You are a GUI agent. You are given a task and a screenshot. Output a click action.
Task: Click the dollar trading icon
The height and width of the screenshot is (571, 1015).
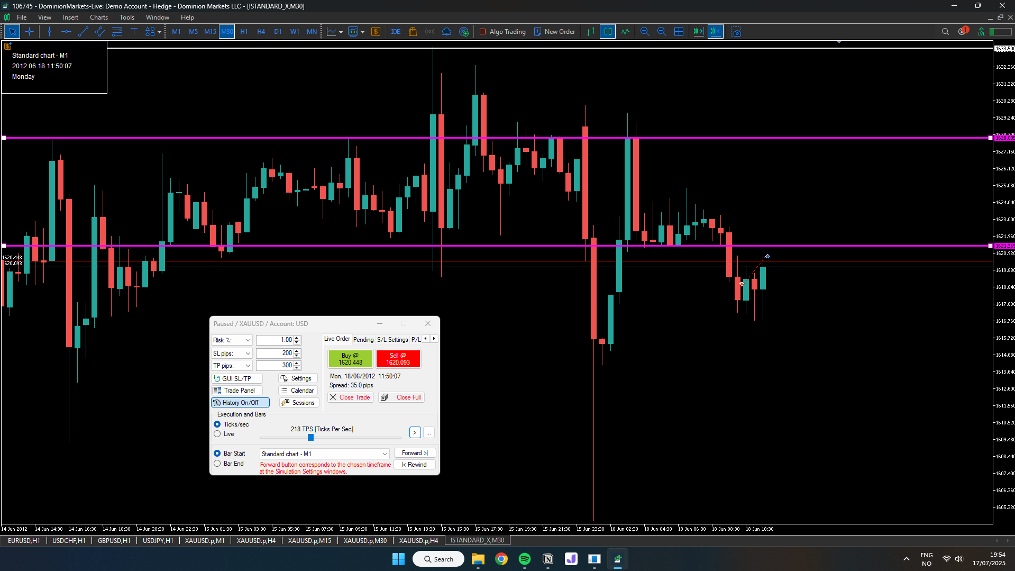376,32
